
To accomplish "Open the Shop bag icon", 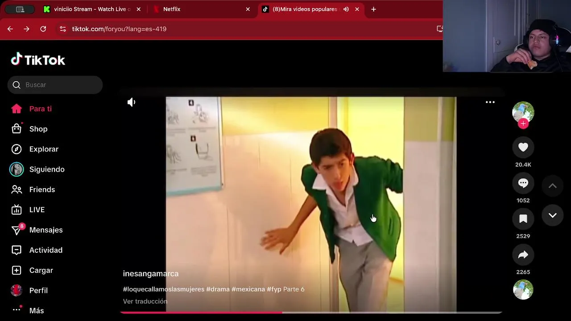I will coord(17,129).
